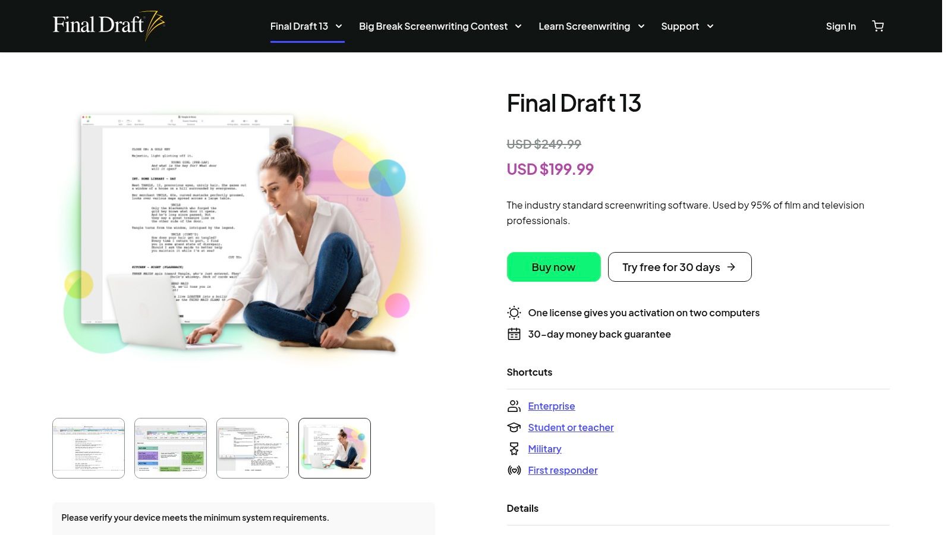Click the Final Draft logo

click(109, 26)
